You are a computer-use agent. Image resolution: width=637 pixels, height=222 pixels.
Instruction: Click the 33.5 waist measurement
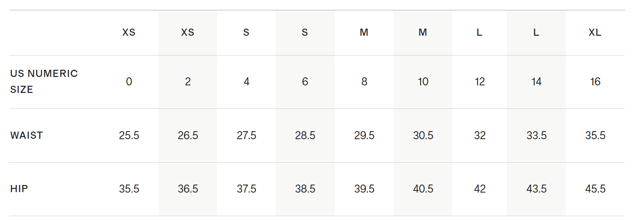tap(536, 135)
